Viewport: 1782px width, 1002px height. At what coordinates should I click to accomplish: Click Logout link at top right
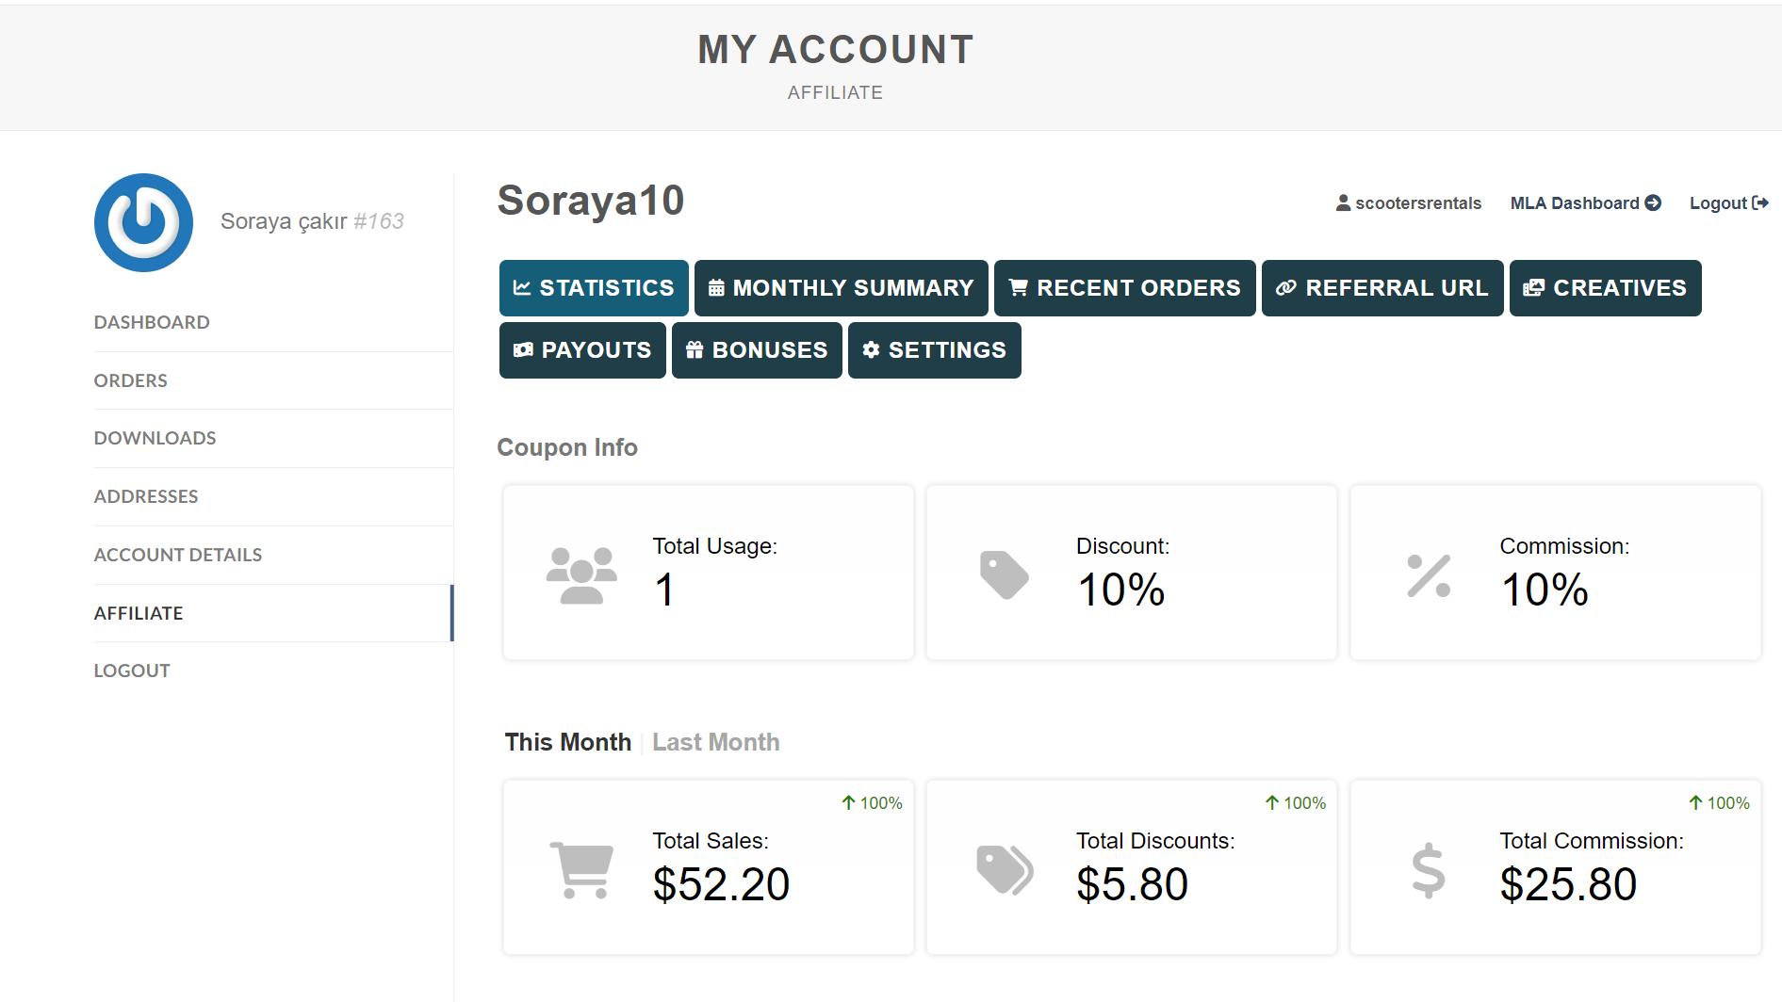[1727, 203]
